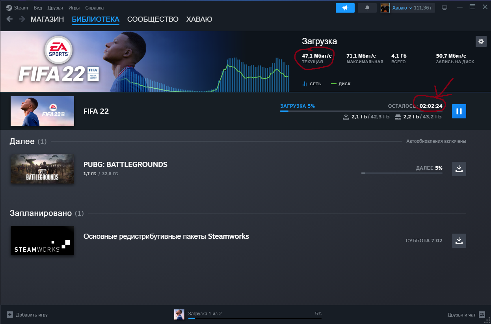Click the bottom-bar FIFA download thumbnail
The height and width of the screenshot is (324, 491).
[179, 314]
